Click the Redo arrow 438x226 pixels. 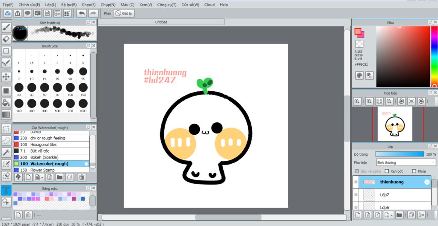[93, 13]
